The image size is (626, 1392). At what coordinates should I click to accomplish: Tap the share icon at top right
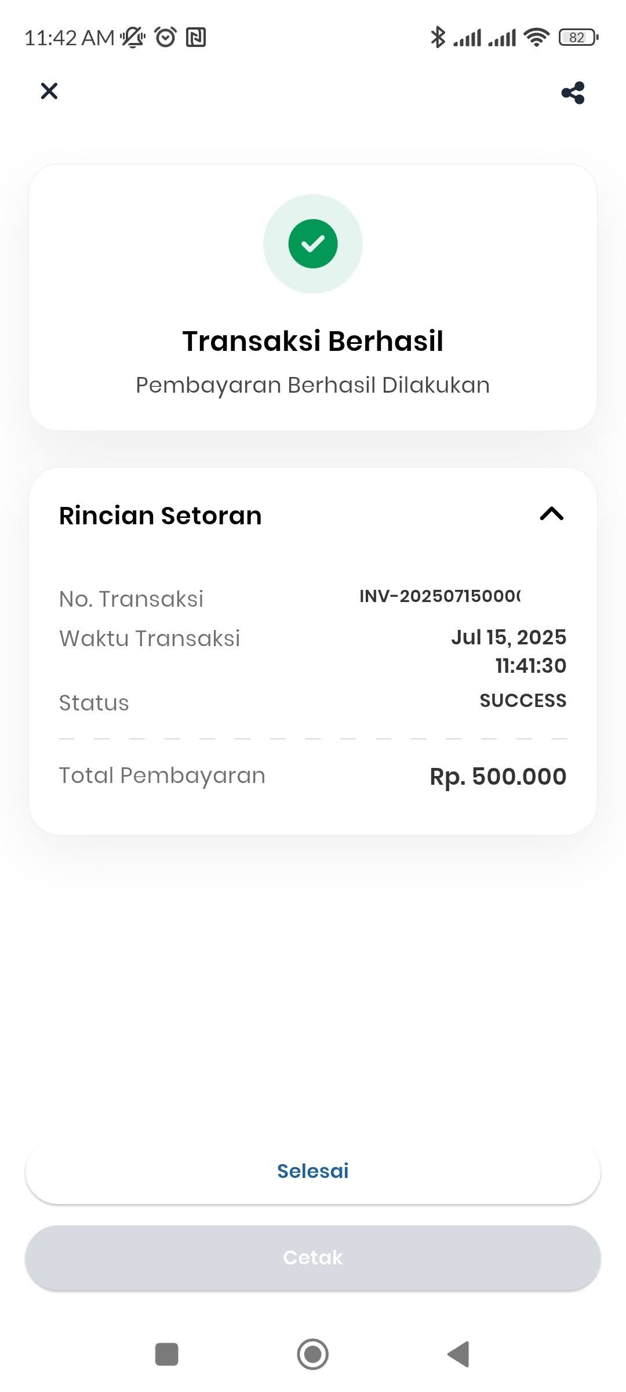tap(573, 93)
